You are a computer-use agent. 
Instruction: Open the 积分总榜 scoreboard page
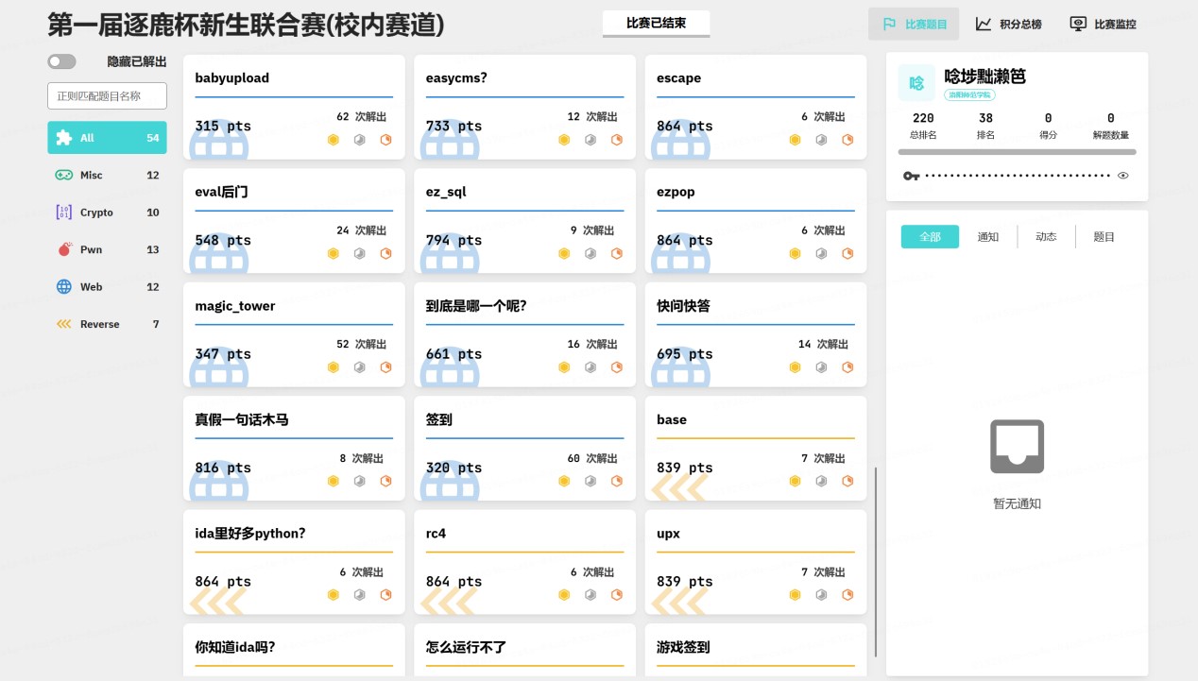[1008, 25]
